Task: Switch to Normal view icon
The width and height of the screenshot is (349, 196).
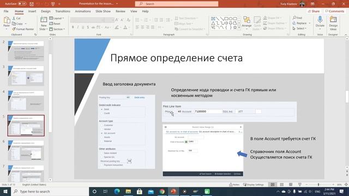Action: (x=273, y=185)
